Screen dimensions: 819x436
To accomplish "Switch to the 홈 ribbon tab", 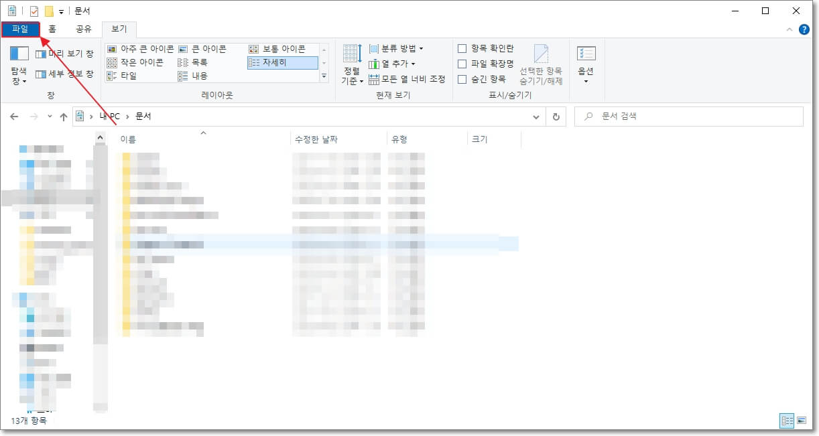I will 52,29.
